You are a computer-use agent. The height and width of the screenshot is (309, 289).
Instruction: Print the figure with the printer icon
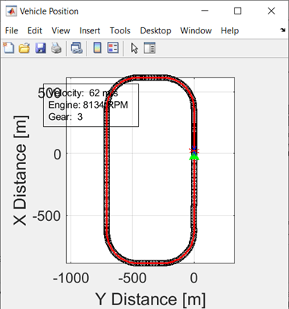(x=56, y=48)
